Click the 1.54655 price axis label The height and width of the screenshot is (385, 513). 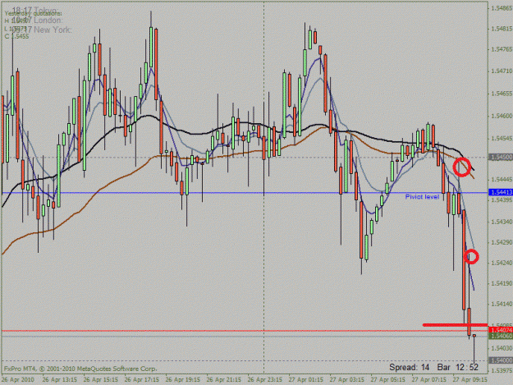click(x=502, y=94)
